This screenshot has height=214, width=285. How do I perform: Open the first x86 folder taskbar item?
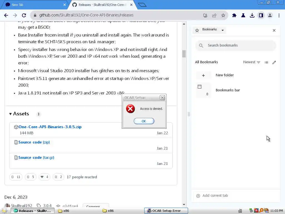click(x=64, y=211)
